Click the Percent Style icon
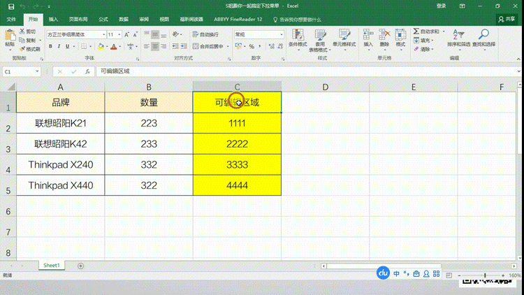Viewport: 524px width, 295px height. click(252, 47)
